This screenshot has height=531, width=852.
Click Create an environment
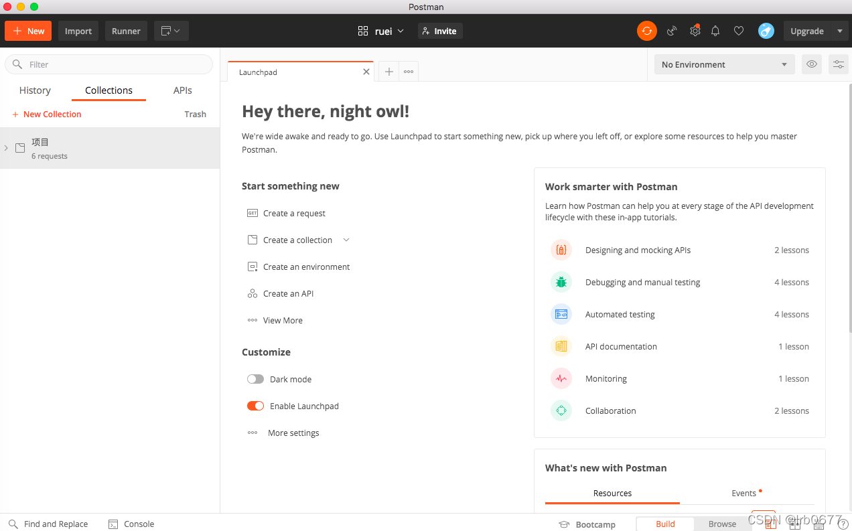(x=307, y=267)
